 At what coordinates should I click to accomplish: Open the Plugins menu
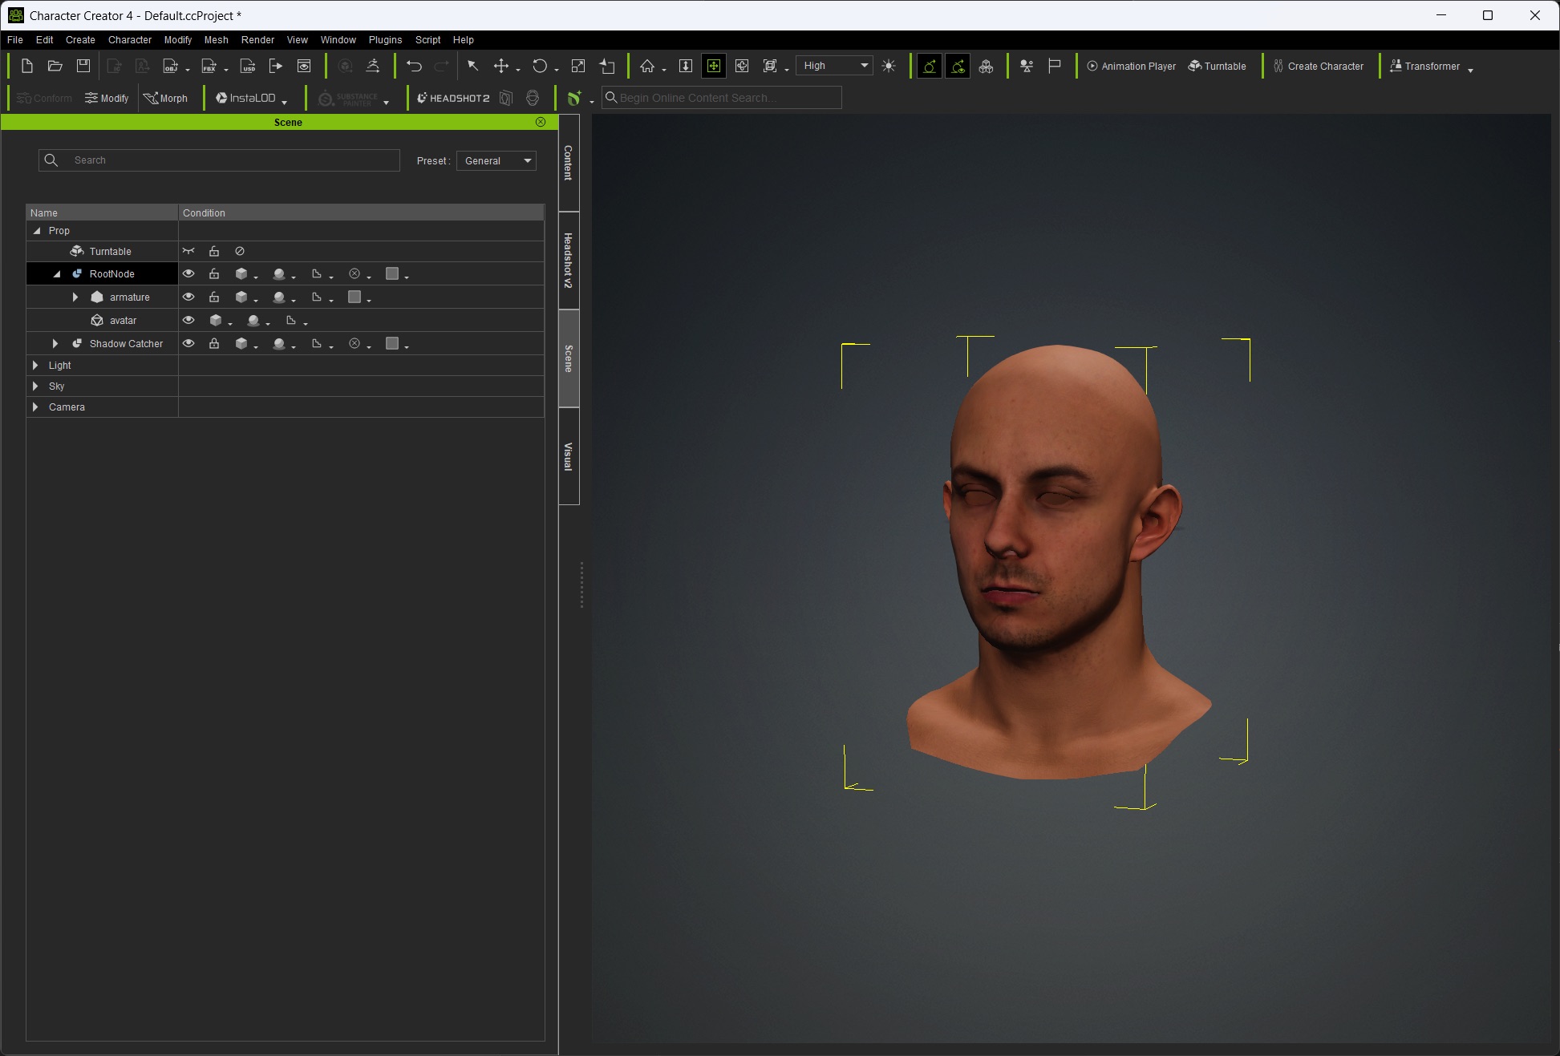click(x=385, y=39)
